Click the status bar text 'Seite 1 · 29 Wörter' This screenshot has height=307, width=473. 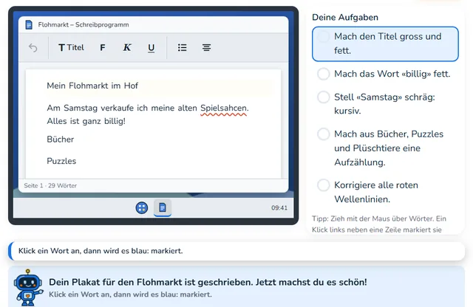coord(50,185)
